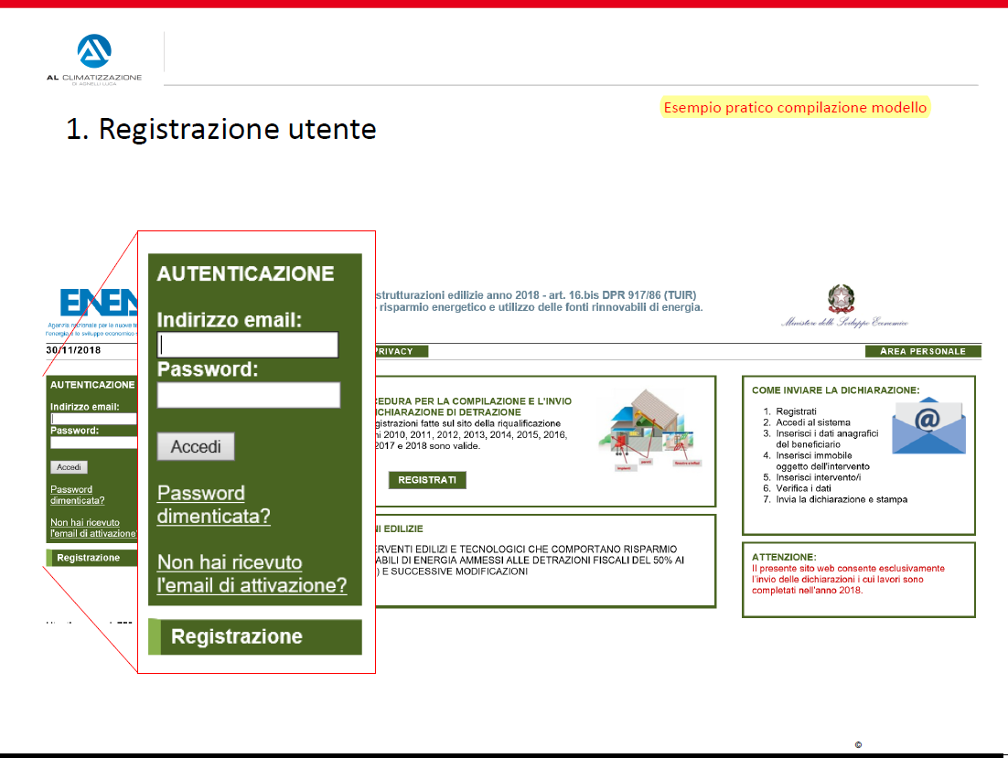1008x758 pixels.
Task: Click the AL Climatizzazione logo
Action: click(94, 59)
